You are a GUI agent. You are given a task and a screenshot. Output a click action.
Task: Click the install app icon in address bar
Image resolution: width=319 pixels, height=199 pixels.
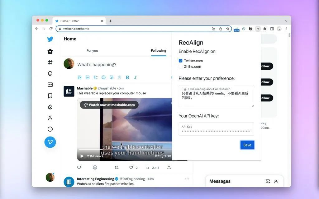tap(213, 29)
